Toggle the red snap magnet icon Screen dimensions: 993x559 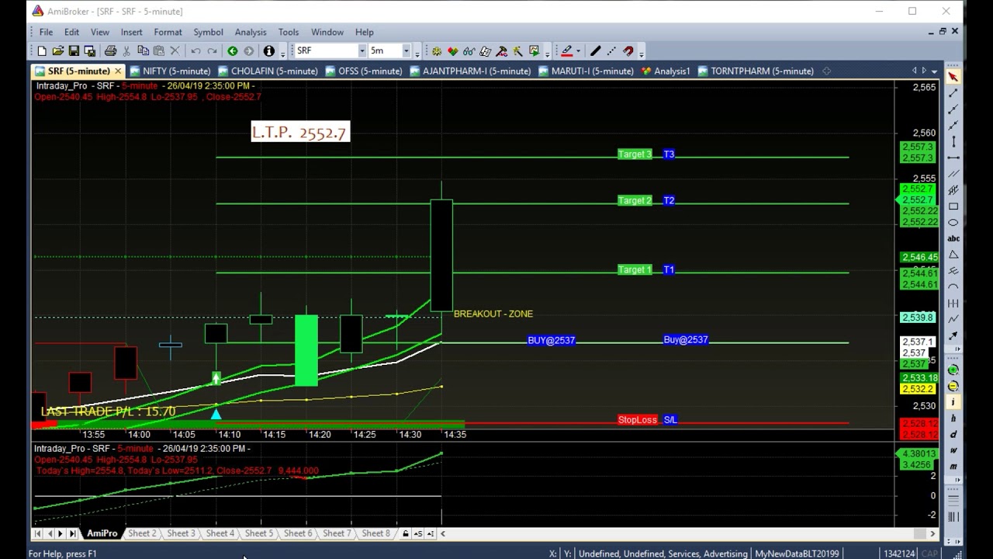tap(628, 51)
